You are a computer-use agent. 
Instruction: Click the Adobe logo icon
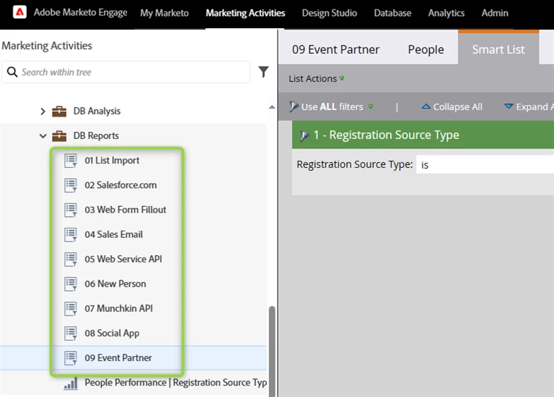click(x=19, y=12)
